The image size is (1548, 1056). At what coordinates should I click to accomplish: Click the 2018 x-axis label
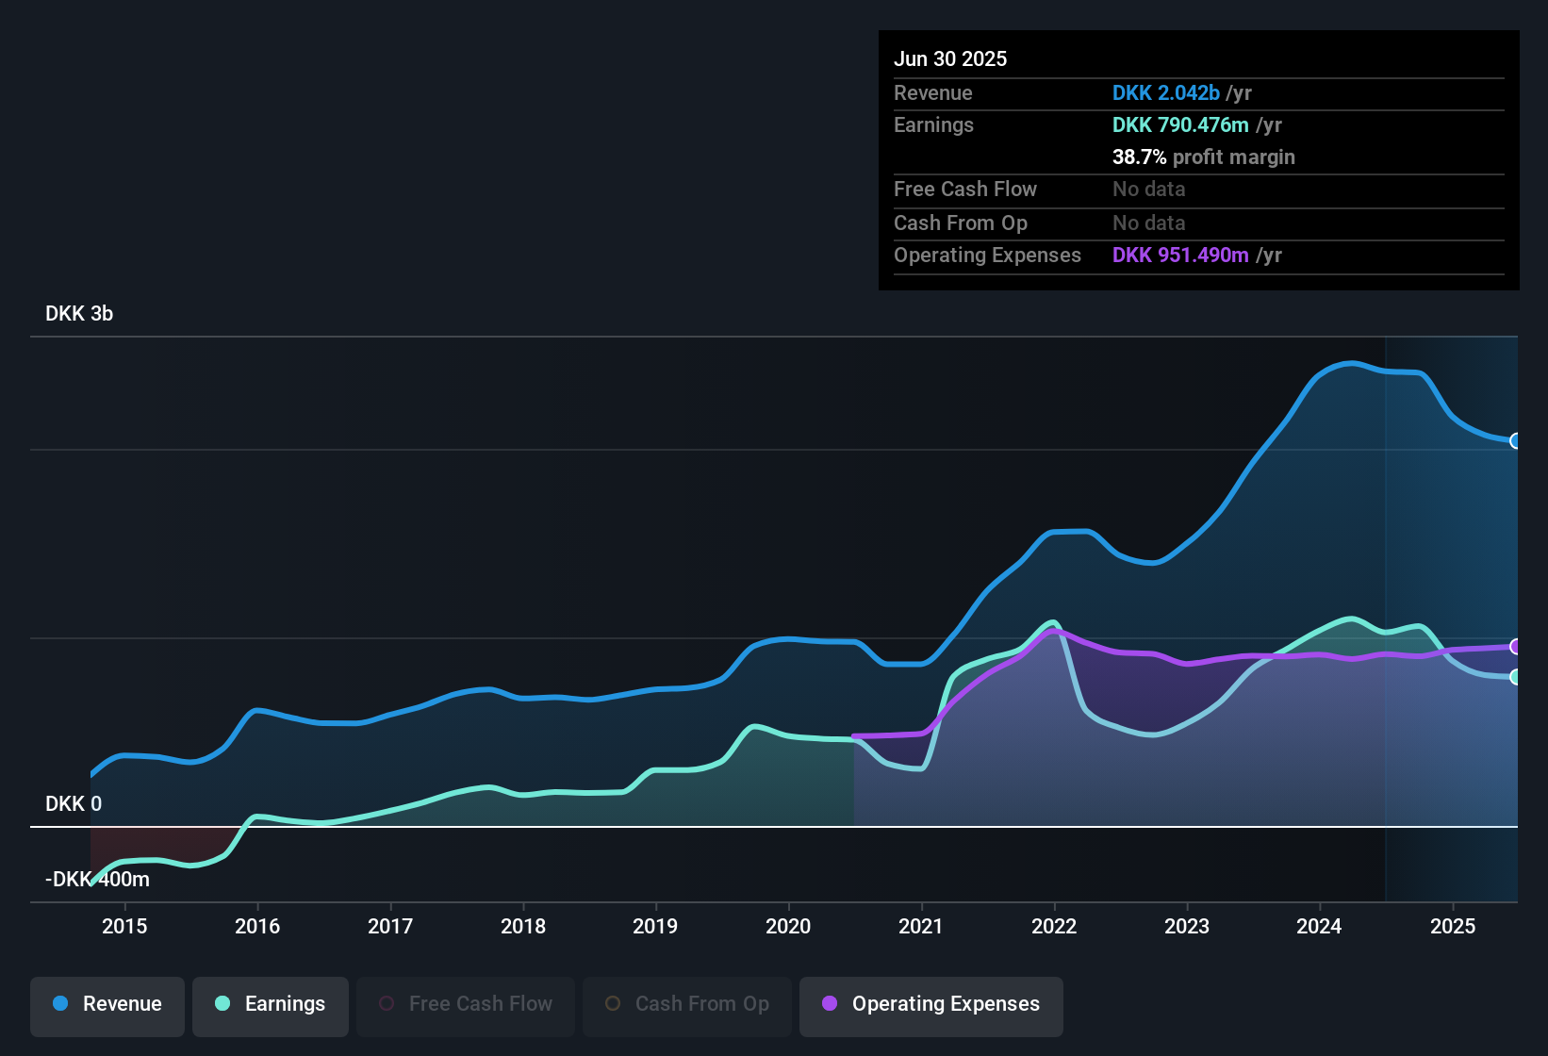[523, 926]
